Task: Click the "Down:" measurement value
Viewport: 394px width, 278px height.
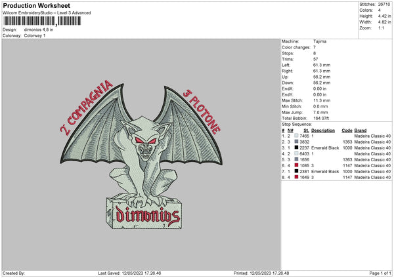Action: (322, 83)
